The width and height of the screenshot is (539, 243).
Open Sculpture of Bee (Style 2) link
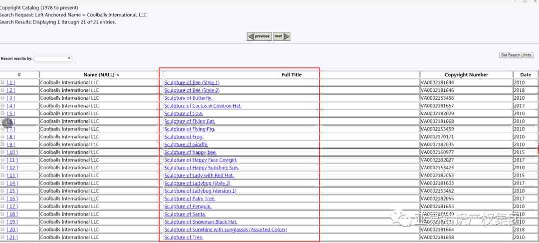point(192,90)
